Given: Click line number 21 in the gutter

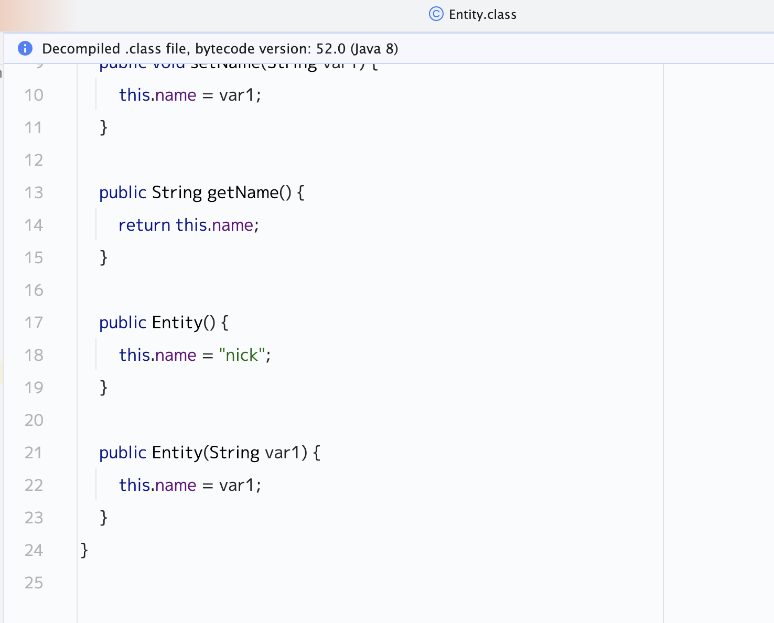Looking at the screenshot, I should pyautogui.click(x=34, y=453).
